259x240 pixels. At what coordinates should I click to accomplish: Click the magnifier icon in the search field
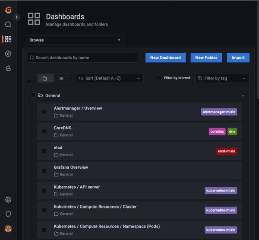pos(32,58)
